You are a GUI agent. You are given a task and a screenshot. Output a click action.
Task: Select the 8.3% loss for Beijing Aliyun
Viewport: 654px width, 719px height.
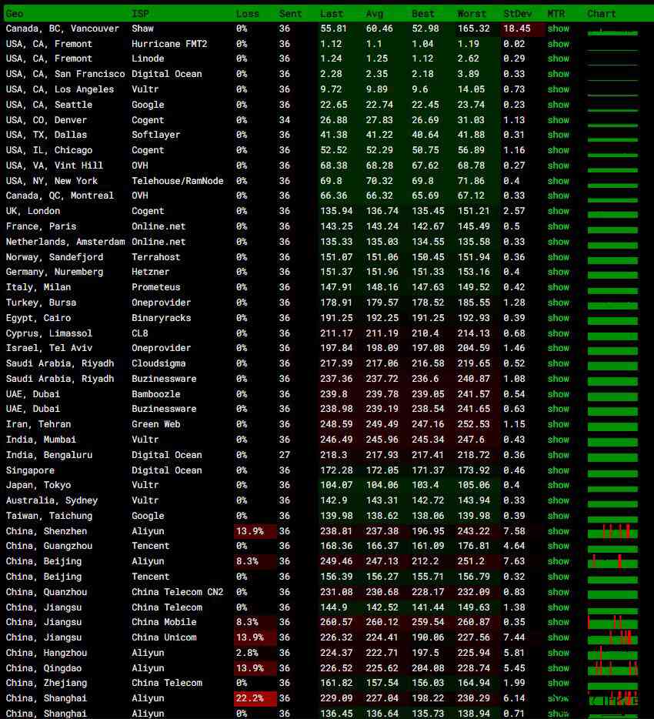click(247, 561)
